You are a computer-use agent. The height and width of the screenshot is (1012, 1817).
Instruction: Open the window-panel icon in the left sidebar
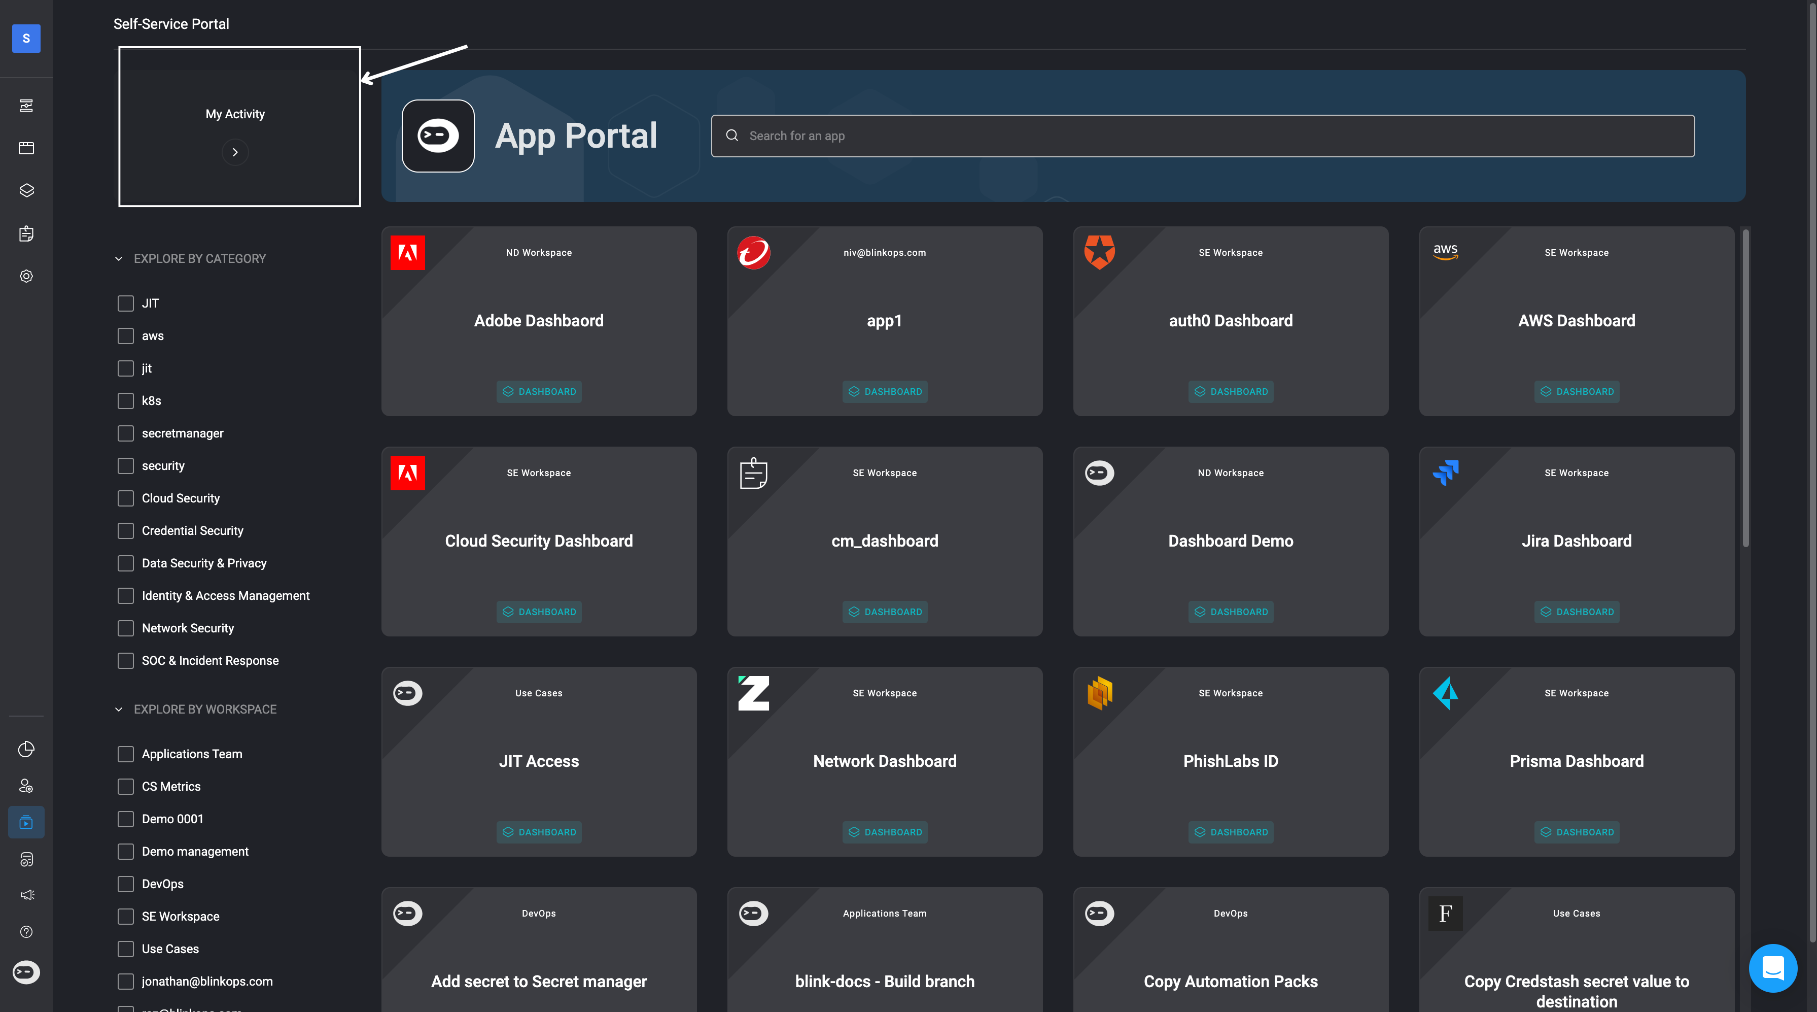pyautogui.click(x=26, y=148)
